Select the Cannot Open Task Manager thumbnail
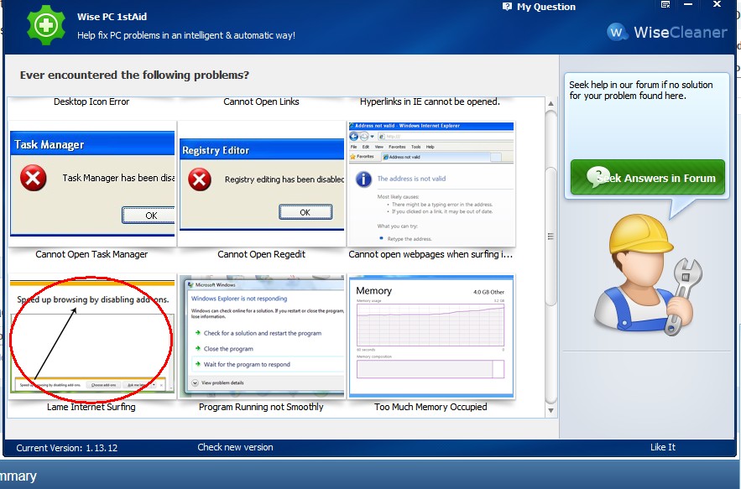 click(x=92, y=184)
